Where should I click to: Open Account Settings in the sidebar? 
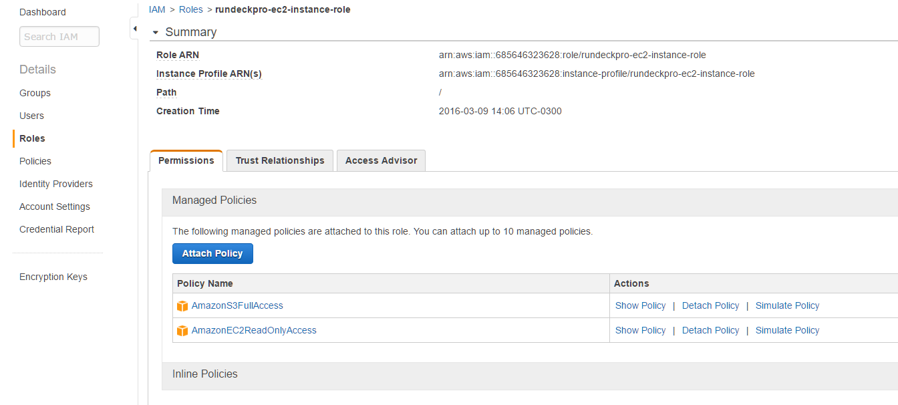click(55, 207)
